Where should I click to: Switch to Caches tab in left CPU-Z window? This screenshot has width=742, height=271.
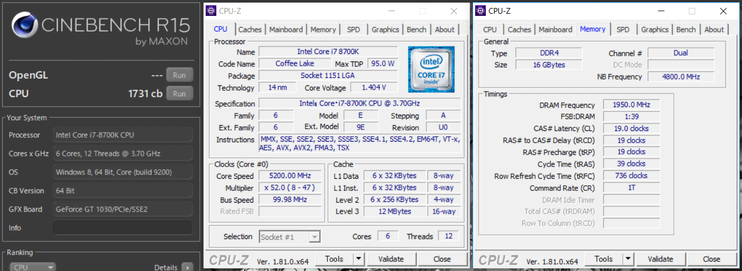coord(250,30)
